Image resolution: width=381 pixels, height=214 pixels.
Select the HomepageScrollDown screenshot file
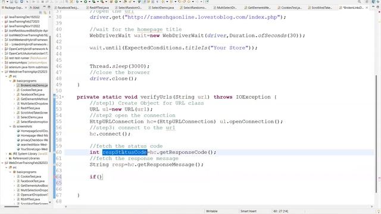[32, 131]
